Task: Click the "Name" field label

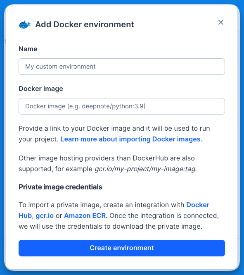Action: click(x=28, y=49)
